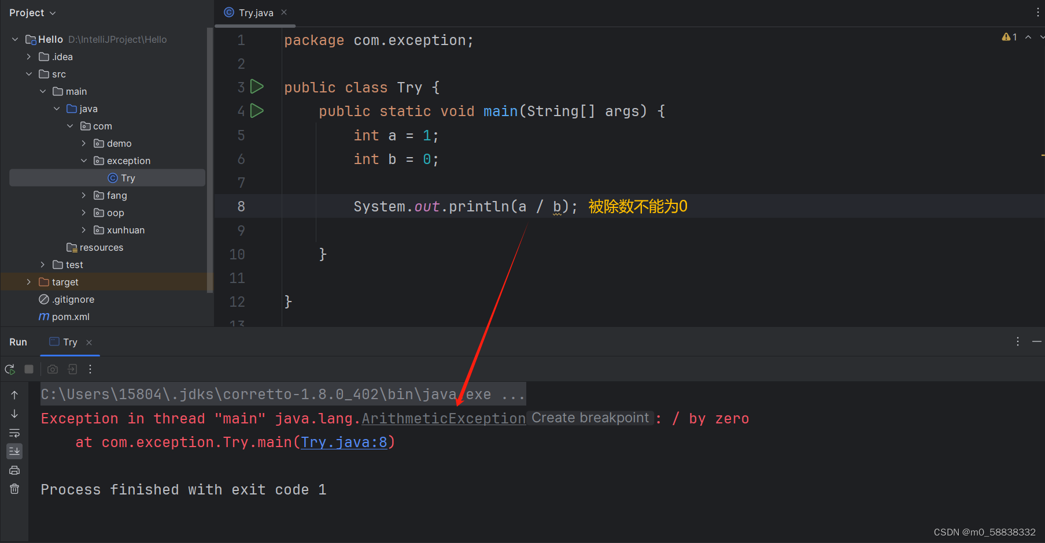Screen dimensions: 1045x543
Task: Run the main method from line 4 gutter
Action: [257, 111]
